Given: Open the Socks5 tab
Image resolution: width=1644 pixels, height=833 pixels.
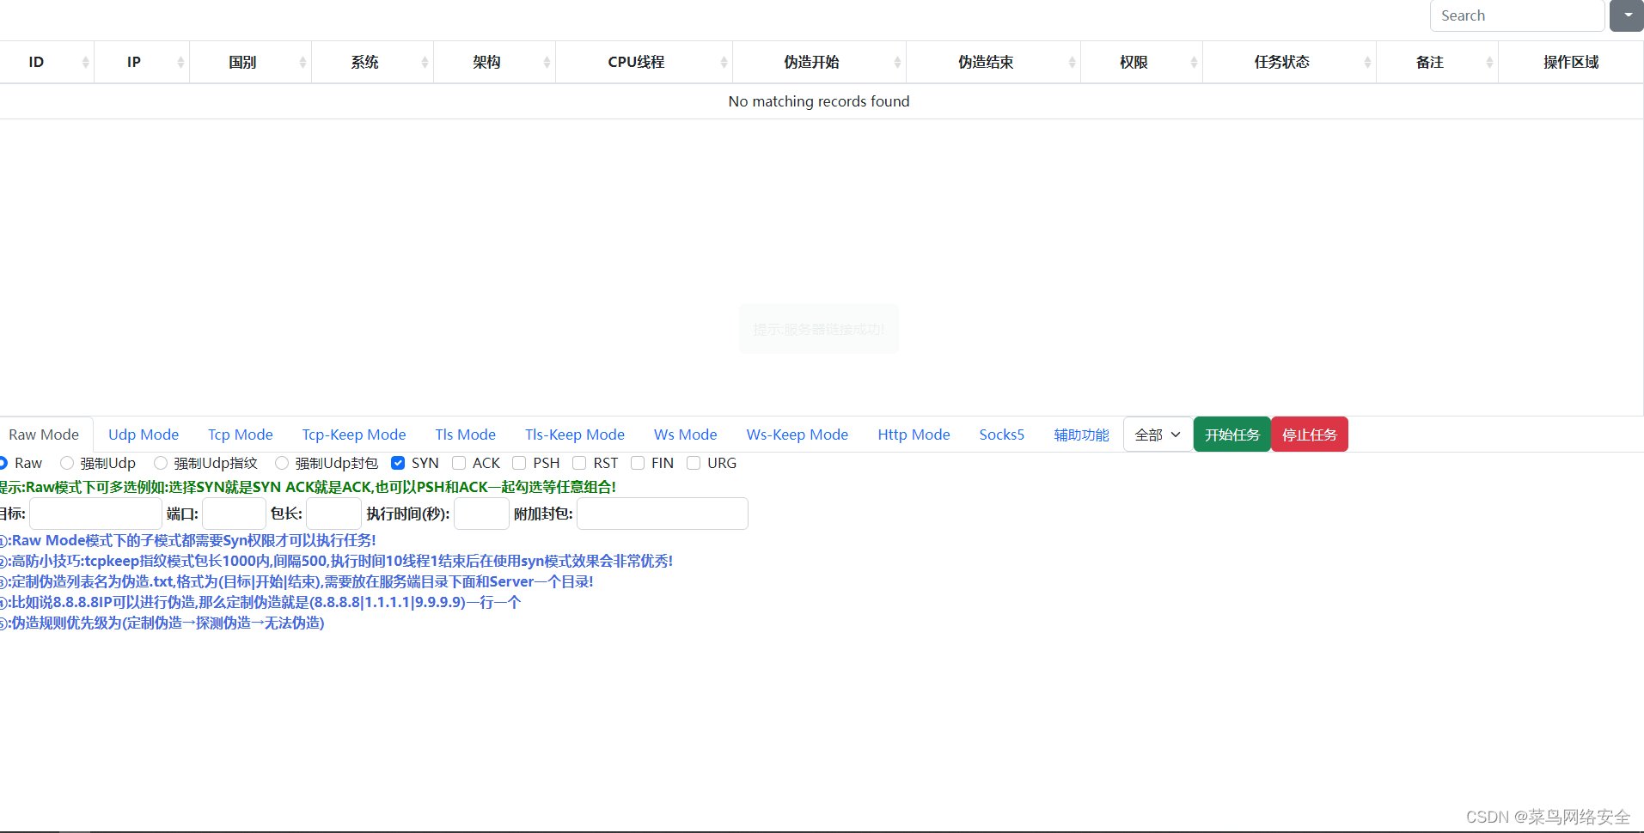Looking at the screenshot, I should 1002,435.
